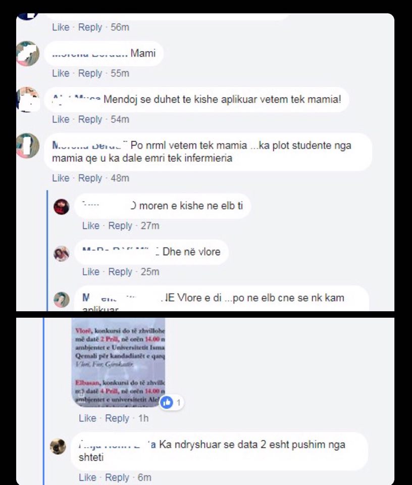Reply to the 'Dhe në vlore' comment

coord(120,272)
